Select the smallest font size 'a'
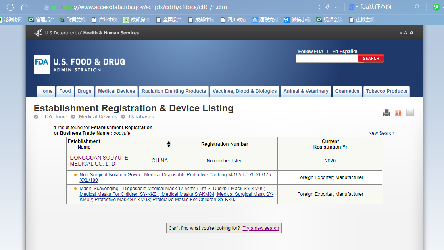The width and height of the screenshot is (444, 250). pyautogui.click(x=400, y=33)
